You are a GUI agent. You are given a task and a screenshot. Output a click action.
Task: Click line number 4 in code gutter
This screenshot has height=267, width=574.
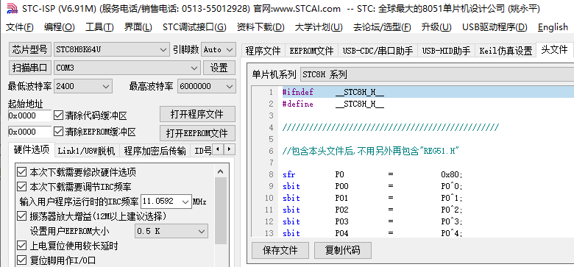(271, 127)
